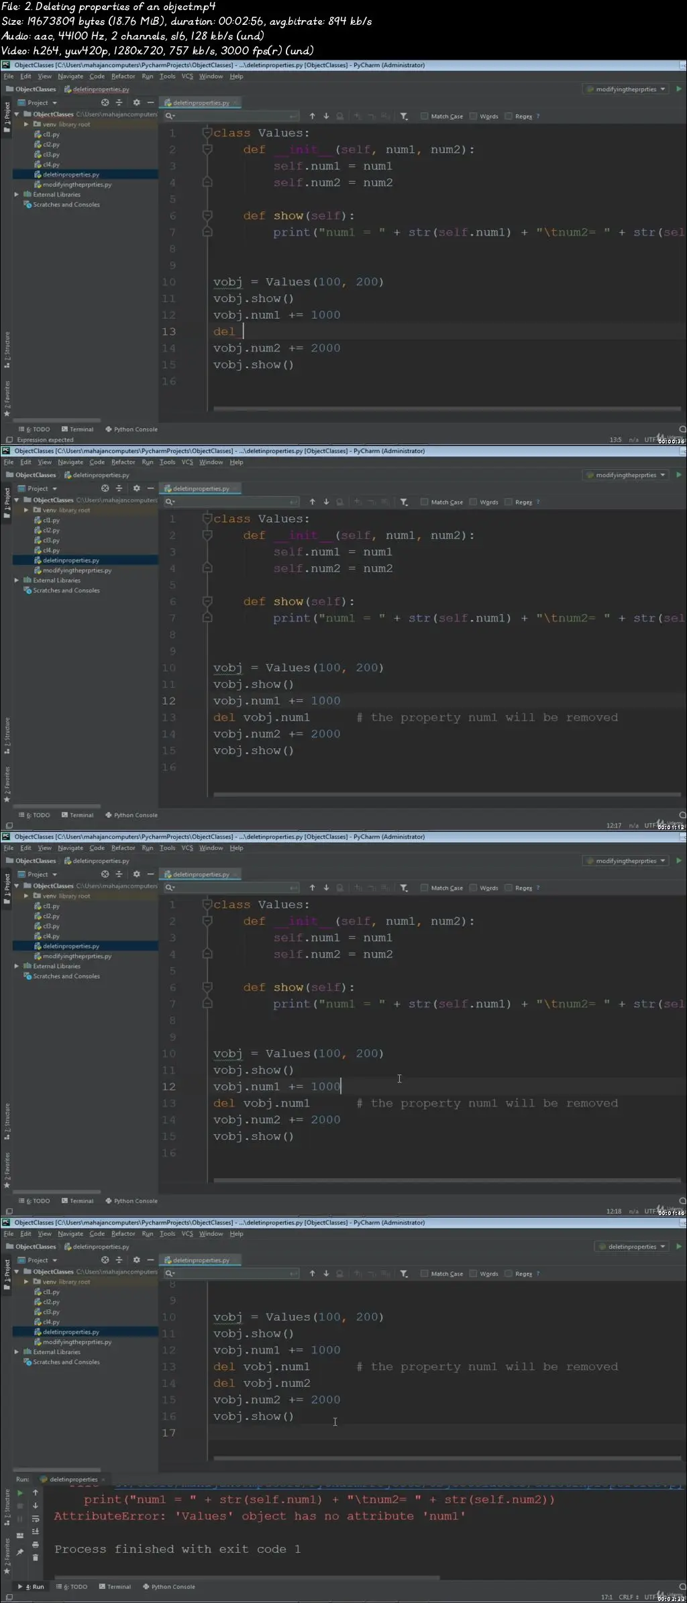Pin the Run tab using pin icon

click(20, 1551)
